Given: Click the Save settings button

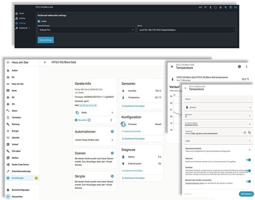Looking at the screenshot, I should (x=46, y=40).
